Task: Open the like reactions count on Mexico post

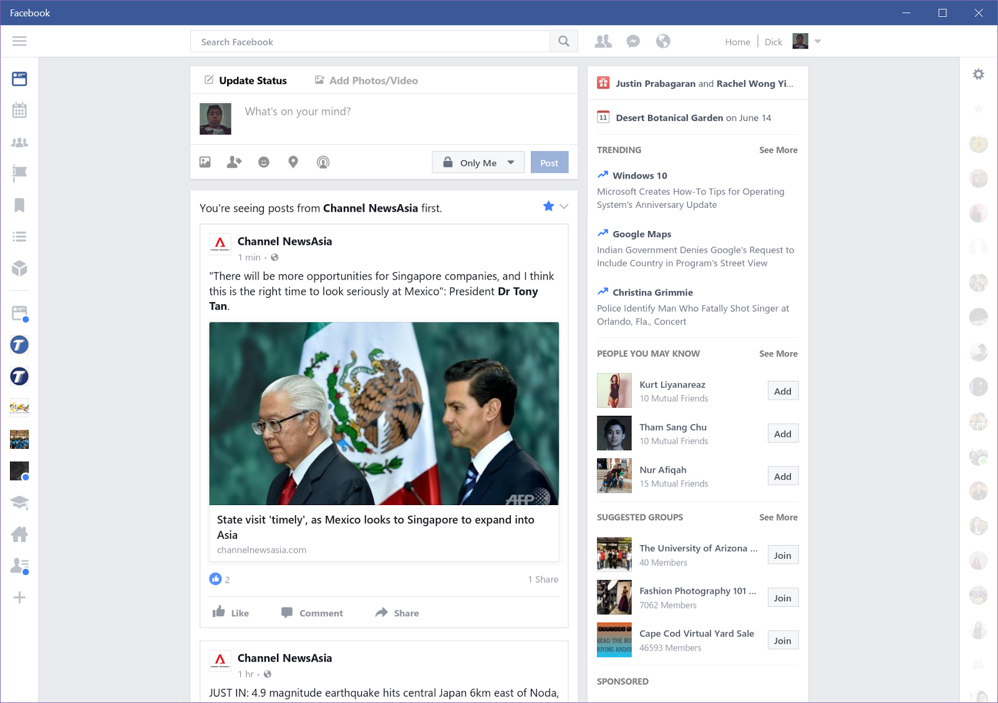Action: (x=220, y=579)
